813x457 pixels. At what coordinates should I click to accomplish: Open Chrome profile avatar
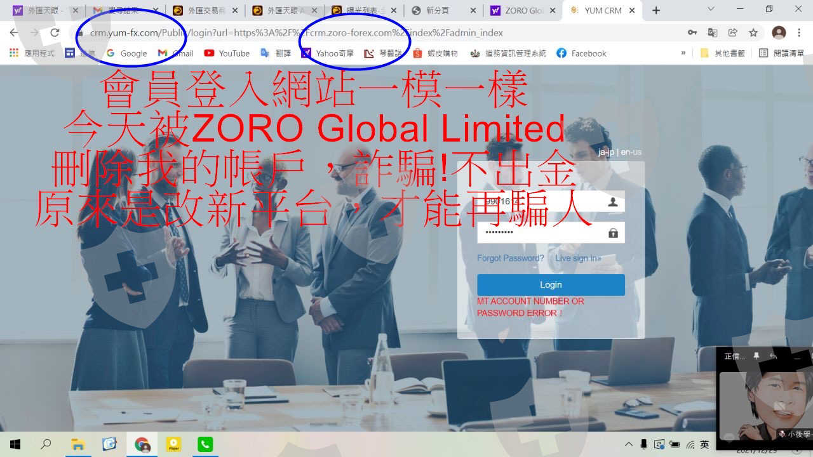(779, 32)
